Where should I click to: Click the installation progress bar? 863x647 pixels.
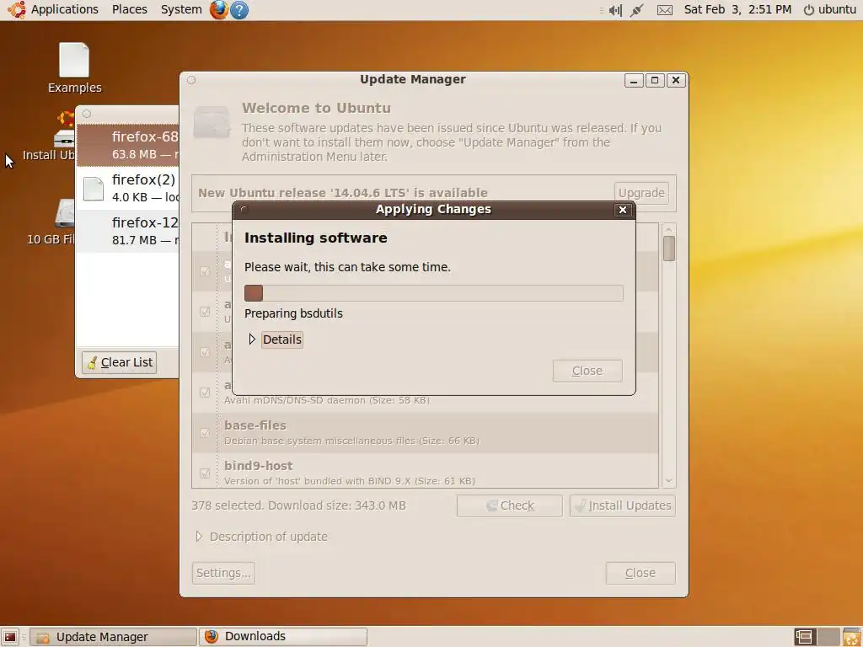pyautogui.click(x=434, y=293)
